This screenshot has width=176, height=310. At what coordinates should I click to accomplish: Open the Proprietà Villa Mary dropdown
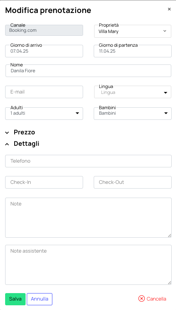133,31
